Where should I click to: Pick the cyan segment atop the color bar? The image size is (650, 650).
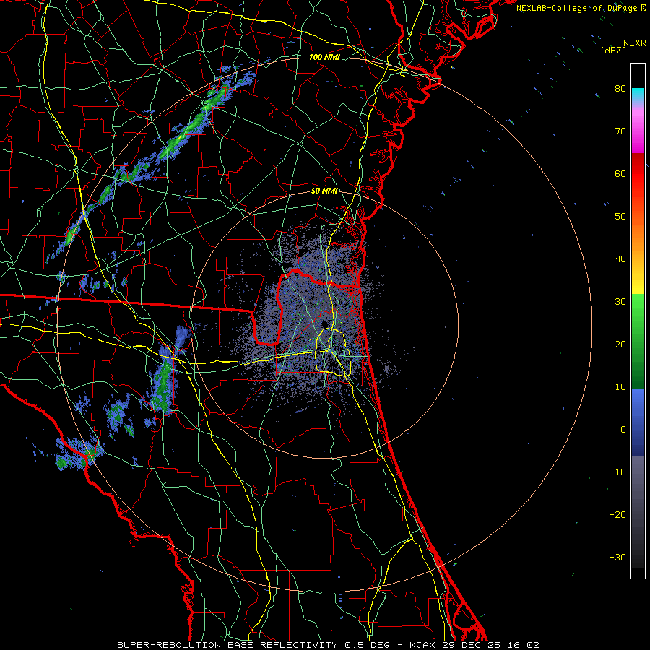638,95
